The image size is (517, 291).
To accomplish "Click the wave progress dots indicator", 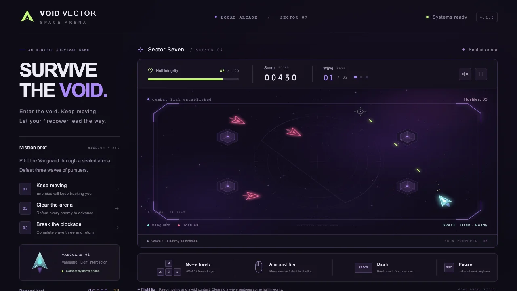I will [361, 77].
